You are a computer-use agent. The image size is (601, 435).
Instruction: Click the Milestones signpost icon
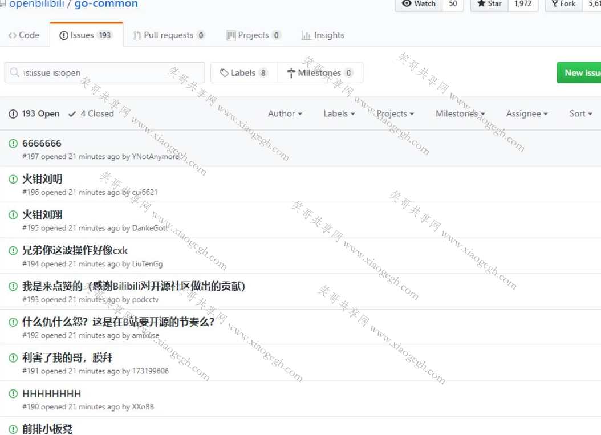[291, 73]
